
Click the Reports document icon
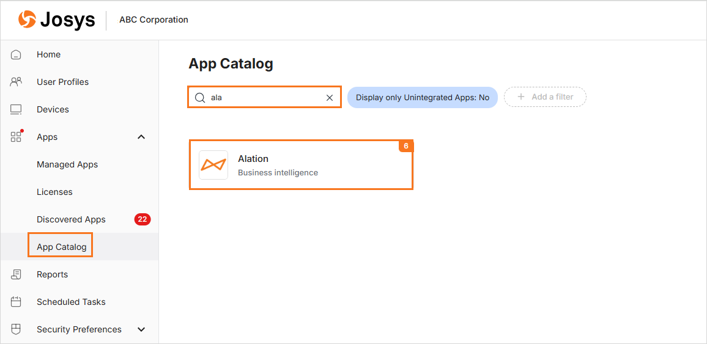16,275
